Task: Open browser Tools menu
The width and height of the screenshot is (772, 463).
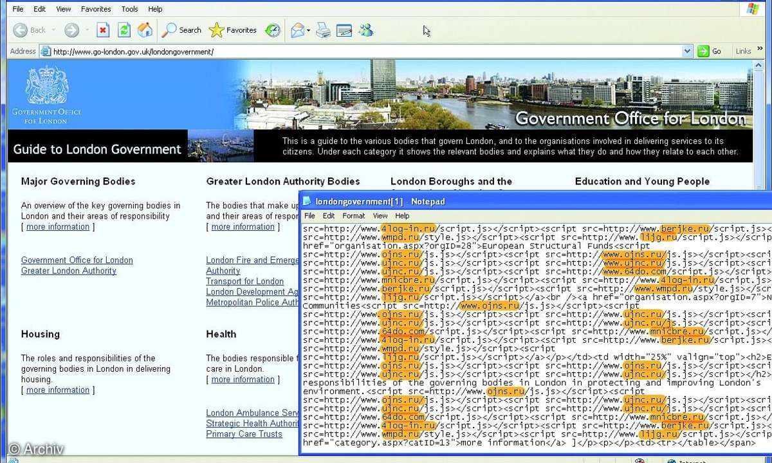Action: pyautogui.click(x=130, y=9)
